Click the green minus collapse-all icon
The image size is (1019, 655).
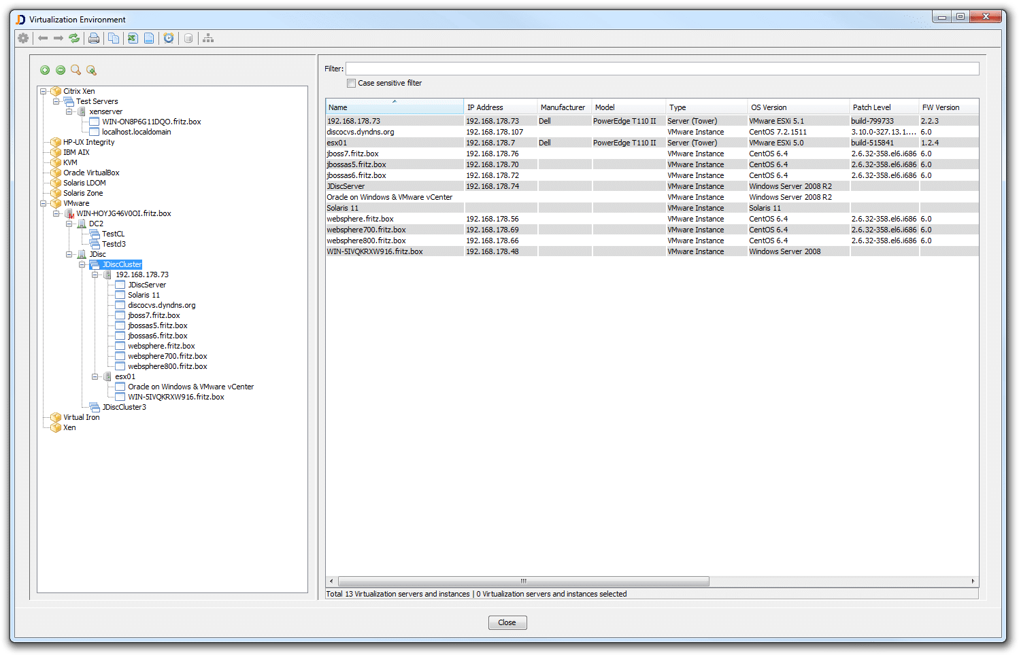click(61, 70)
